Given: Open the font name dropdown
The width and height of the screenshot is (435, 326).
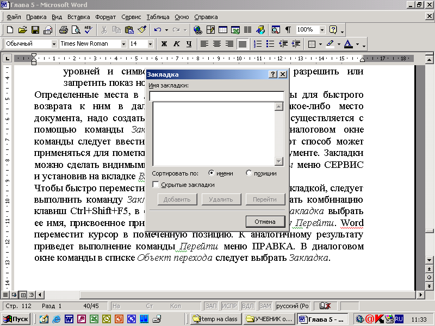Looking at the screenshot, I should 124,44.
